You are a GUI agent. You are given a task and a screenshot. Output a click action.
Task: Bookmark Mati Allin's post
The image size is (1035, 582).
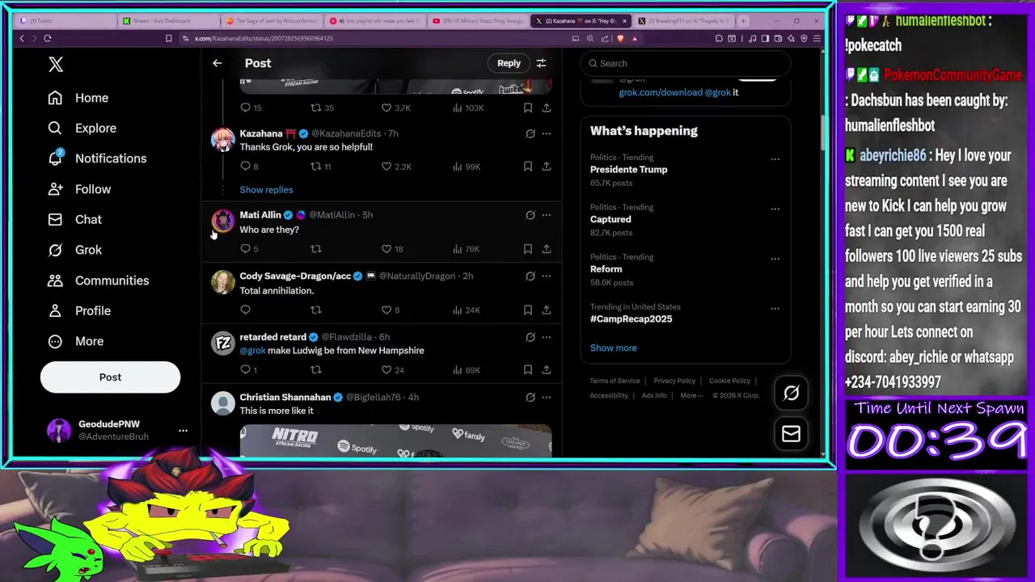(x=527, y=249)
